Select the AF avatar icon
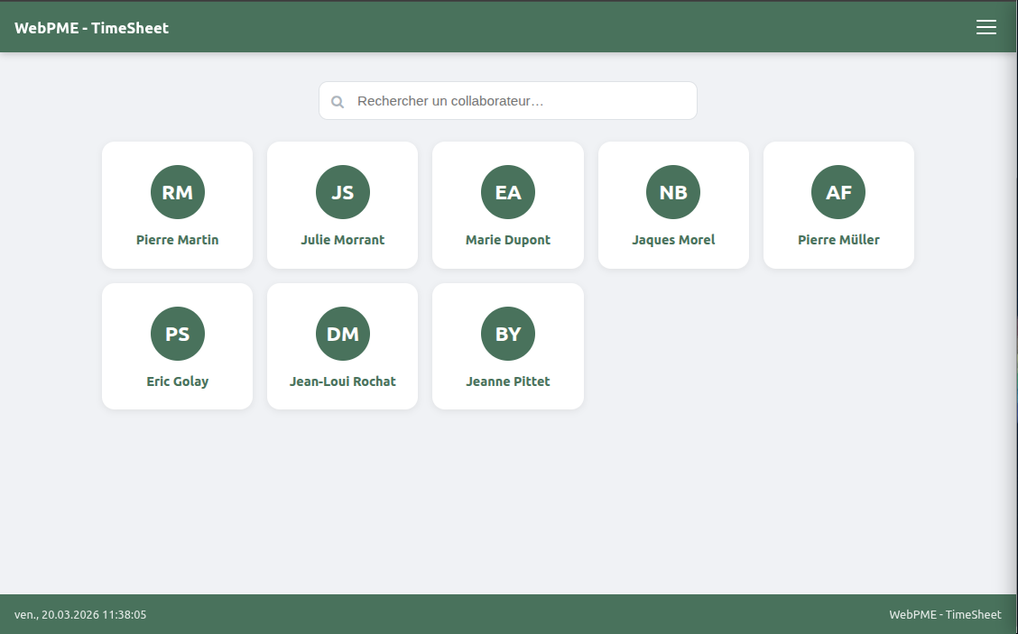Screen dimensions: 1018x634 [838, 192]
